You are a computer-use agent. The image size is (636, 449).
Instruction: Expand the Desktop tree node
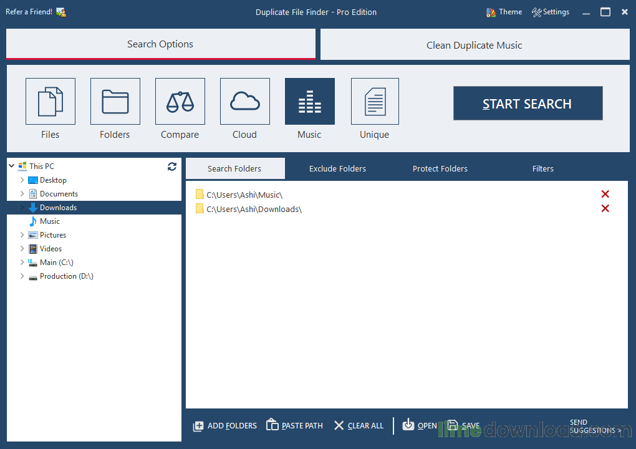(22, 180)
